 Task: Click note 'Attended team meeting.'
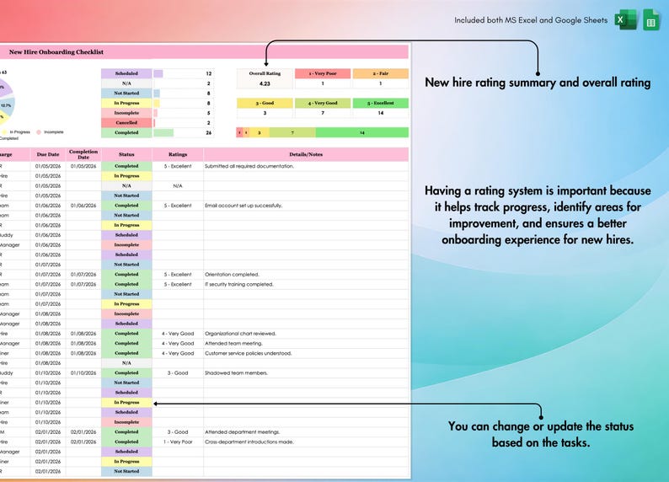tap(233, 343)
